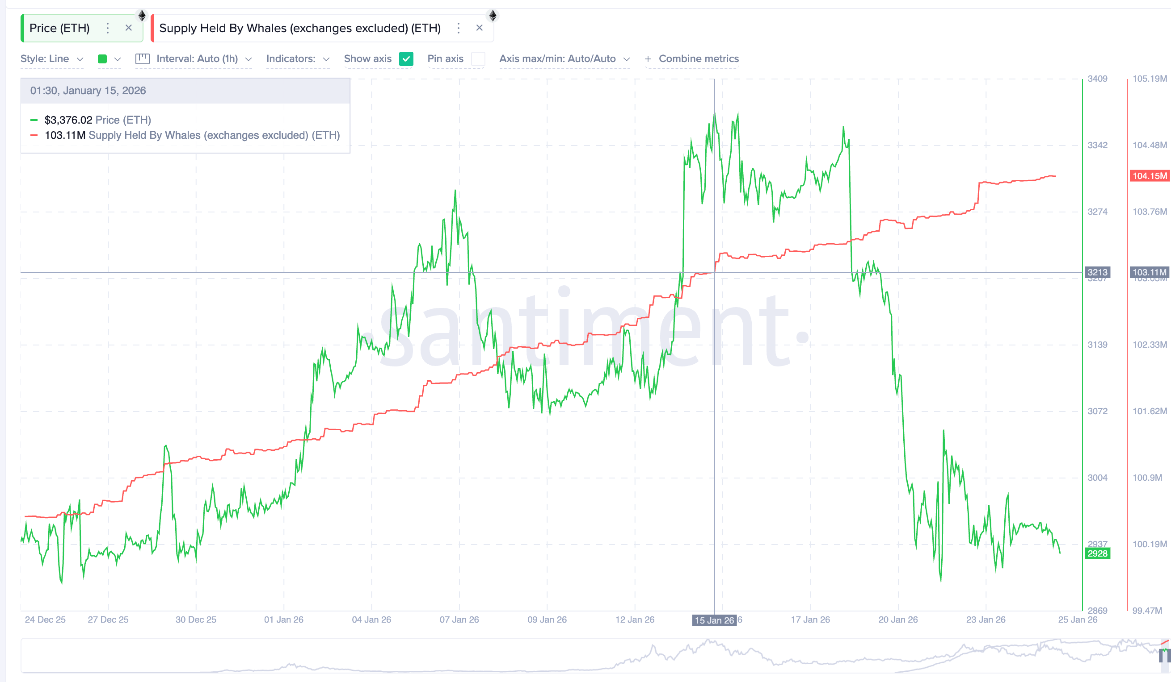The height and width of the screenshot is (682, 1171).
Task: Enable the Pin axis checkbox
Action: [478, 59]
